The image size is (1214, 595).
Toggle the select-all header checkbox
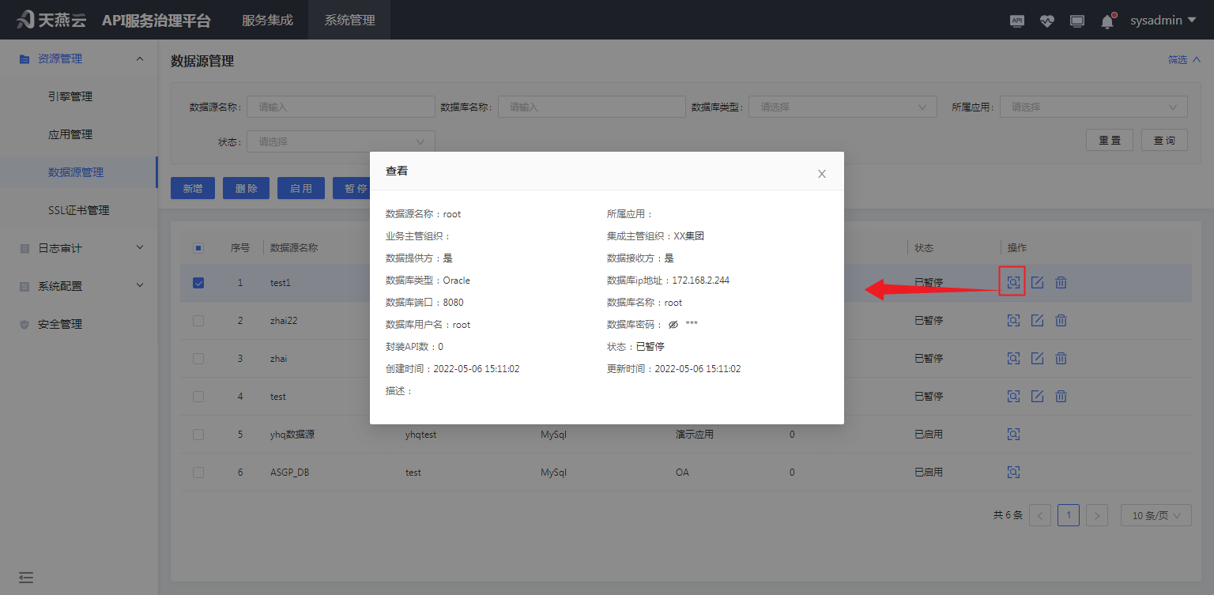pos(198,248)
